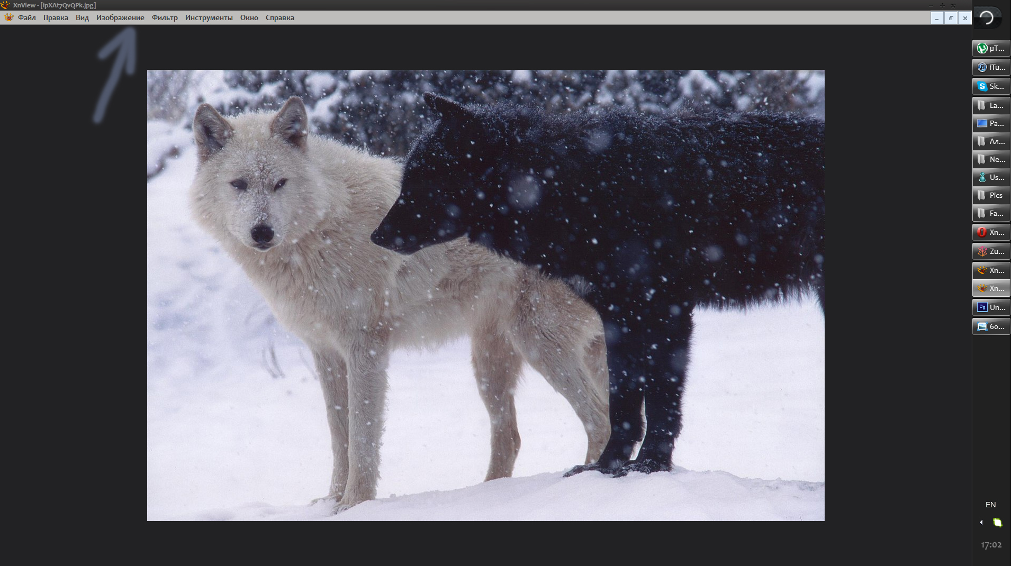1011x566 pixels.
Task: Click the green tray notification icon
Action: click(x=998, y=523)
